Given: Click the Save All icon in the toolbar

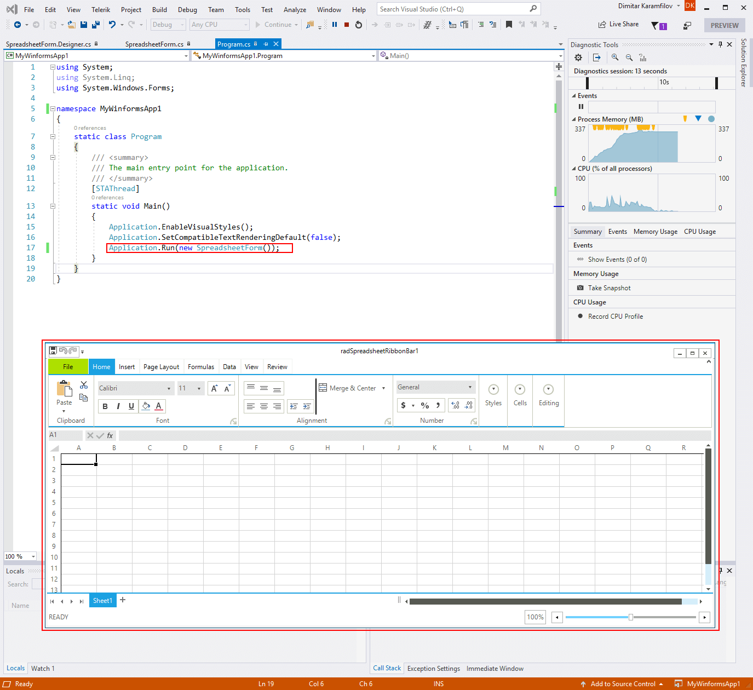Looking at the screenshot, I should 95,25.
